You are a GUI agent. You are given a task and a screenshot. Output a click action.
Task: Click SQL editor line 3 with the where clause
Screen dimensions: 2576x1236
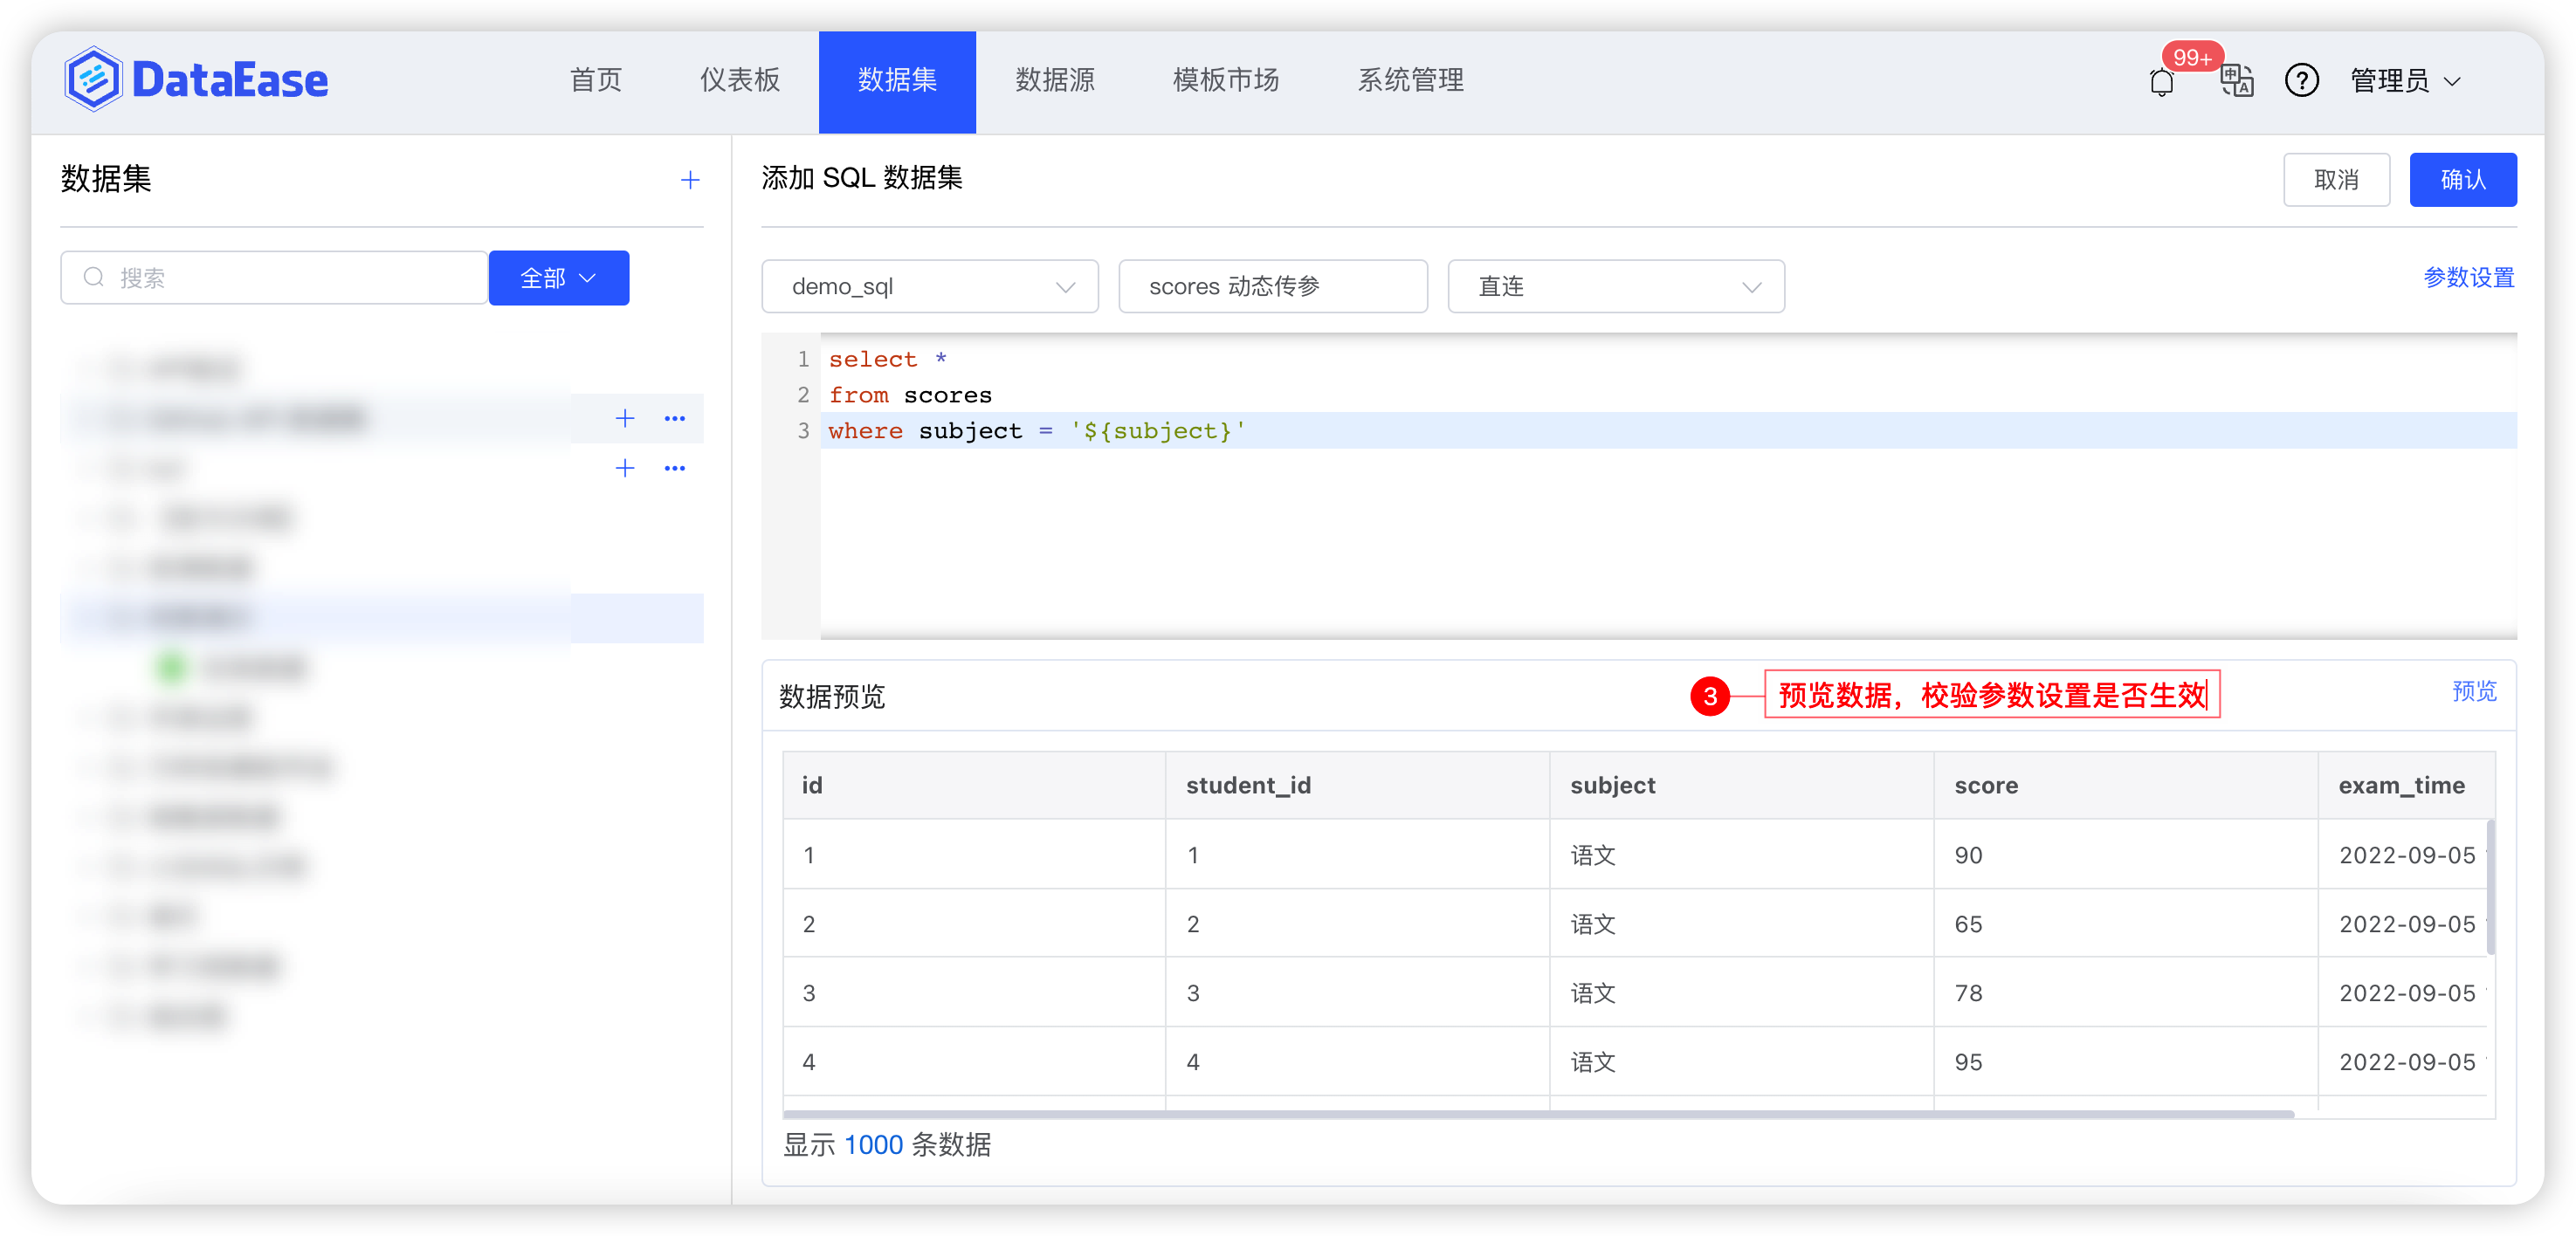[1668, 431]
